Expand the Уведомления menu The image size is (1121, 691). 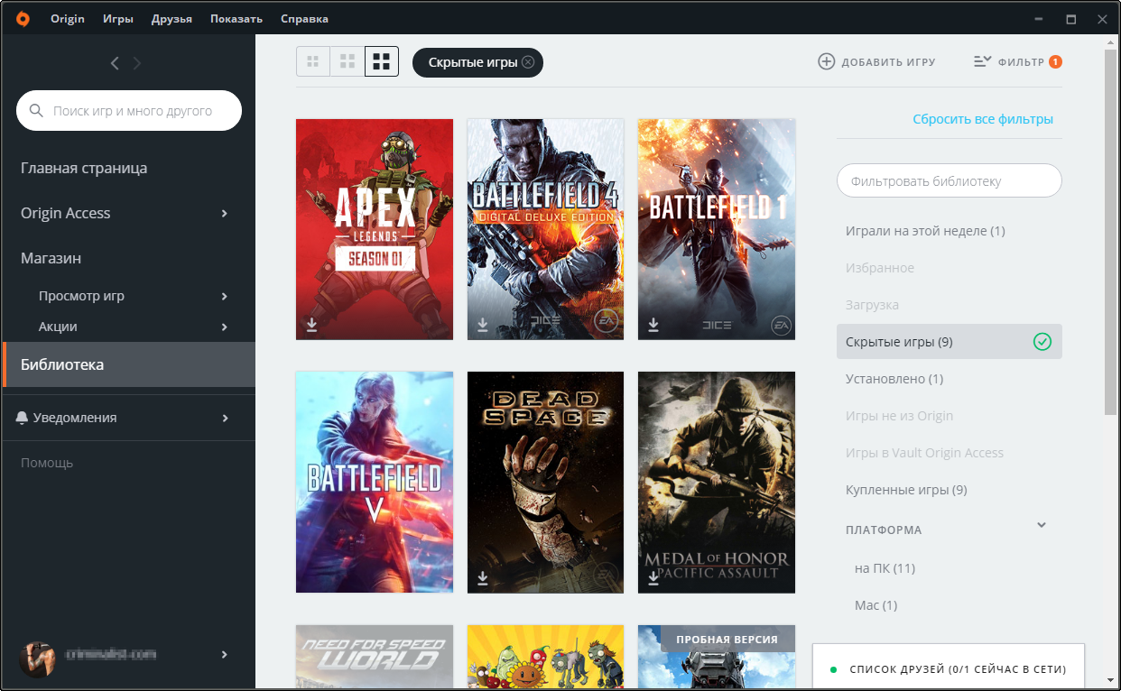pos(224,419)
